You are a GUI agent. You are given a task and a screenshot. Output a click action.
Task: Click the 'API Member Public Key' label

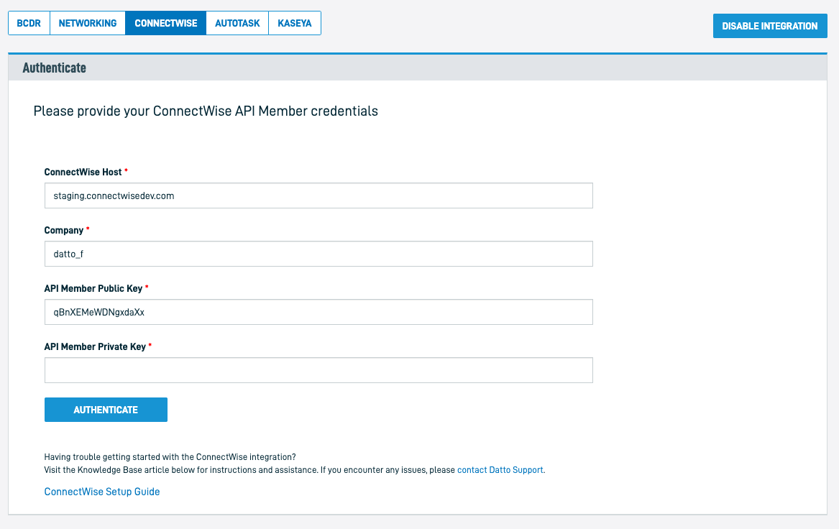coord(93,289)
